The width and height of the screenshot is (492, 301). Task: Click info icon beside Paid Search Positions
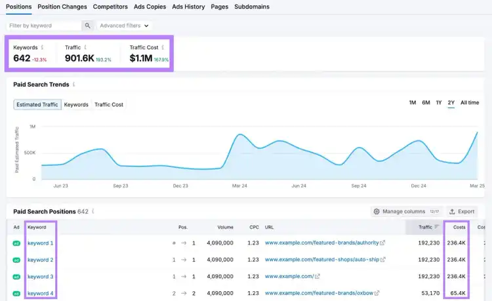click(x=93, y=211)
